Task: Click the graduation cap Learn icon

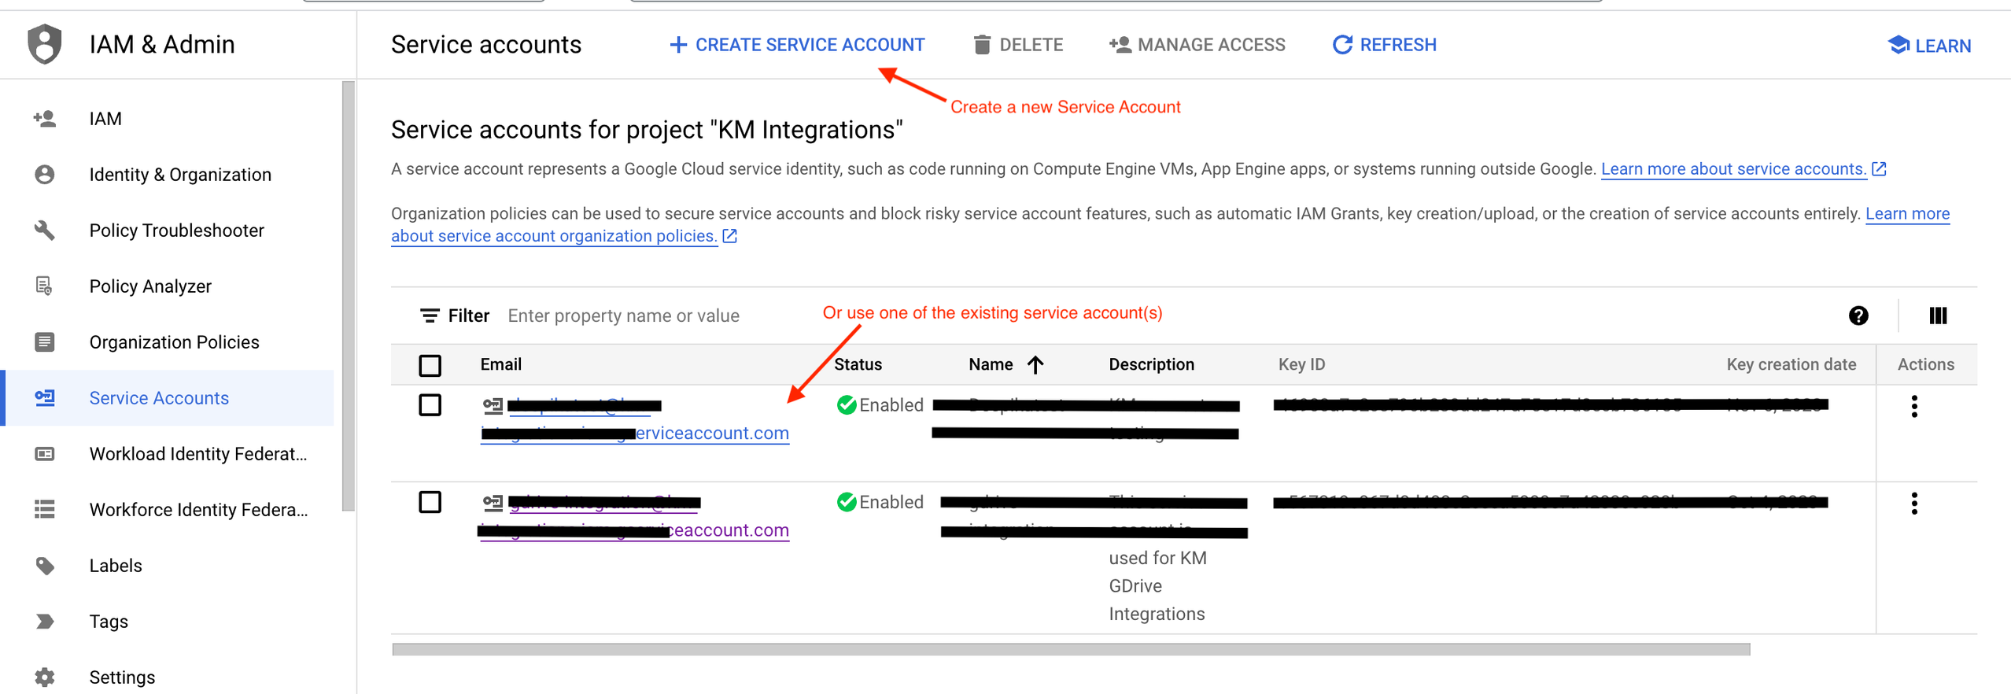Action: coord(1898,45)
